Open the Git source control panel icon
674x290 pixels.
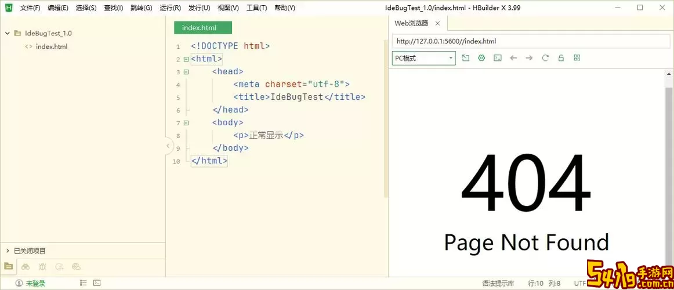point(59,266)
